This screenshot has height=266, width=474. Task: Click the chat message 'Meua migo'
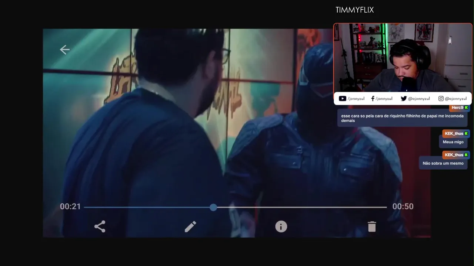pos(453,142)
